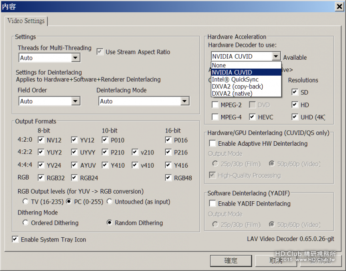
Task: Open the Threads for Multi-Threading dropdown
Action: (76, 58)
